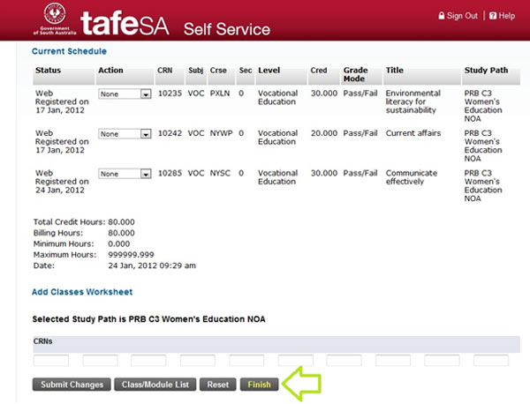Click course code PXLN

pos(220,94)
